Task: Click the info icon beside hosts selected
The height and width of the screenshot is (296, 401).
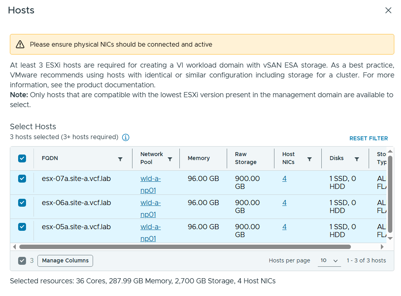Action: click(x=125, y=138)
